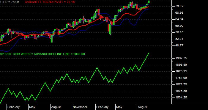The width and height of the screenshot is (208, 110).
Task: Select the CARHARTT TREND PIVOT = 73.16 label
Action: click(50, 2)
